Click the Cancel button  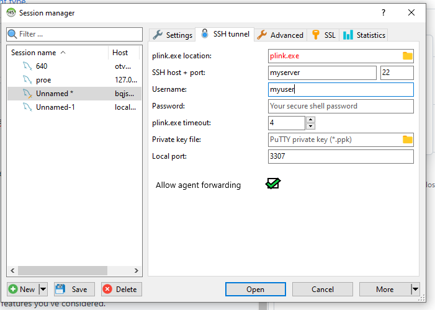pos(322,289)
